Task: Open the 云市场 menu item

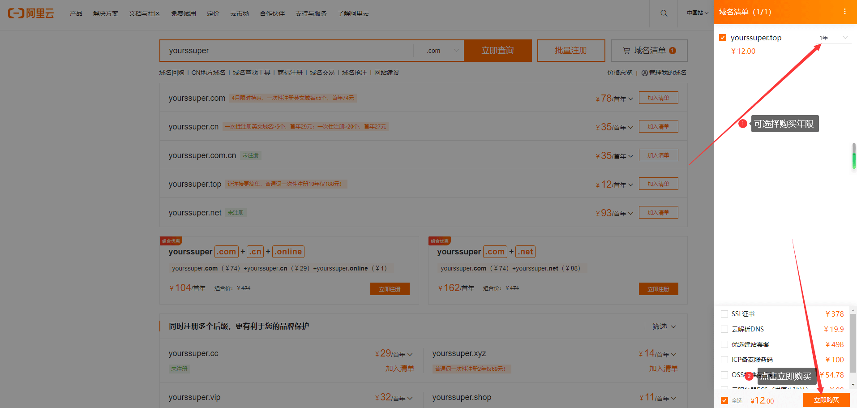Action: click(240, 13)
